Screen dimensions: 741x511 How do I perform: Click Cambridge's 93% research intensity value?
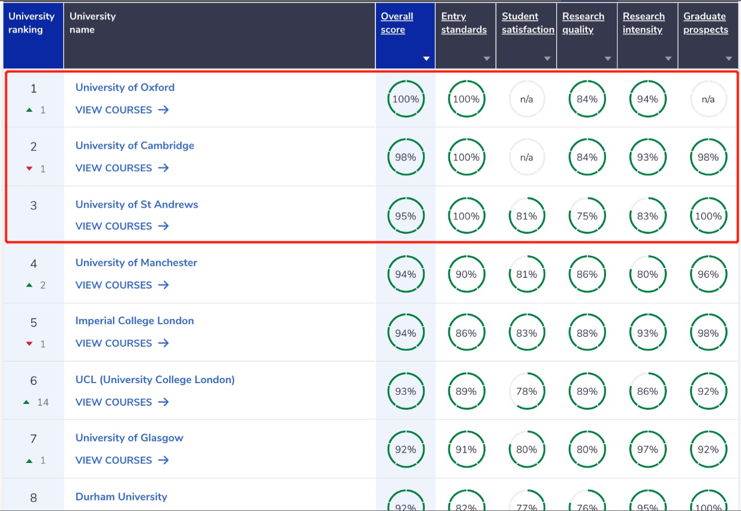tap(648, 157)
